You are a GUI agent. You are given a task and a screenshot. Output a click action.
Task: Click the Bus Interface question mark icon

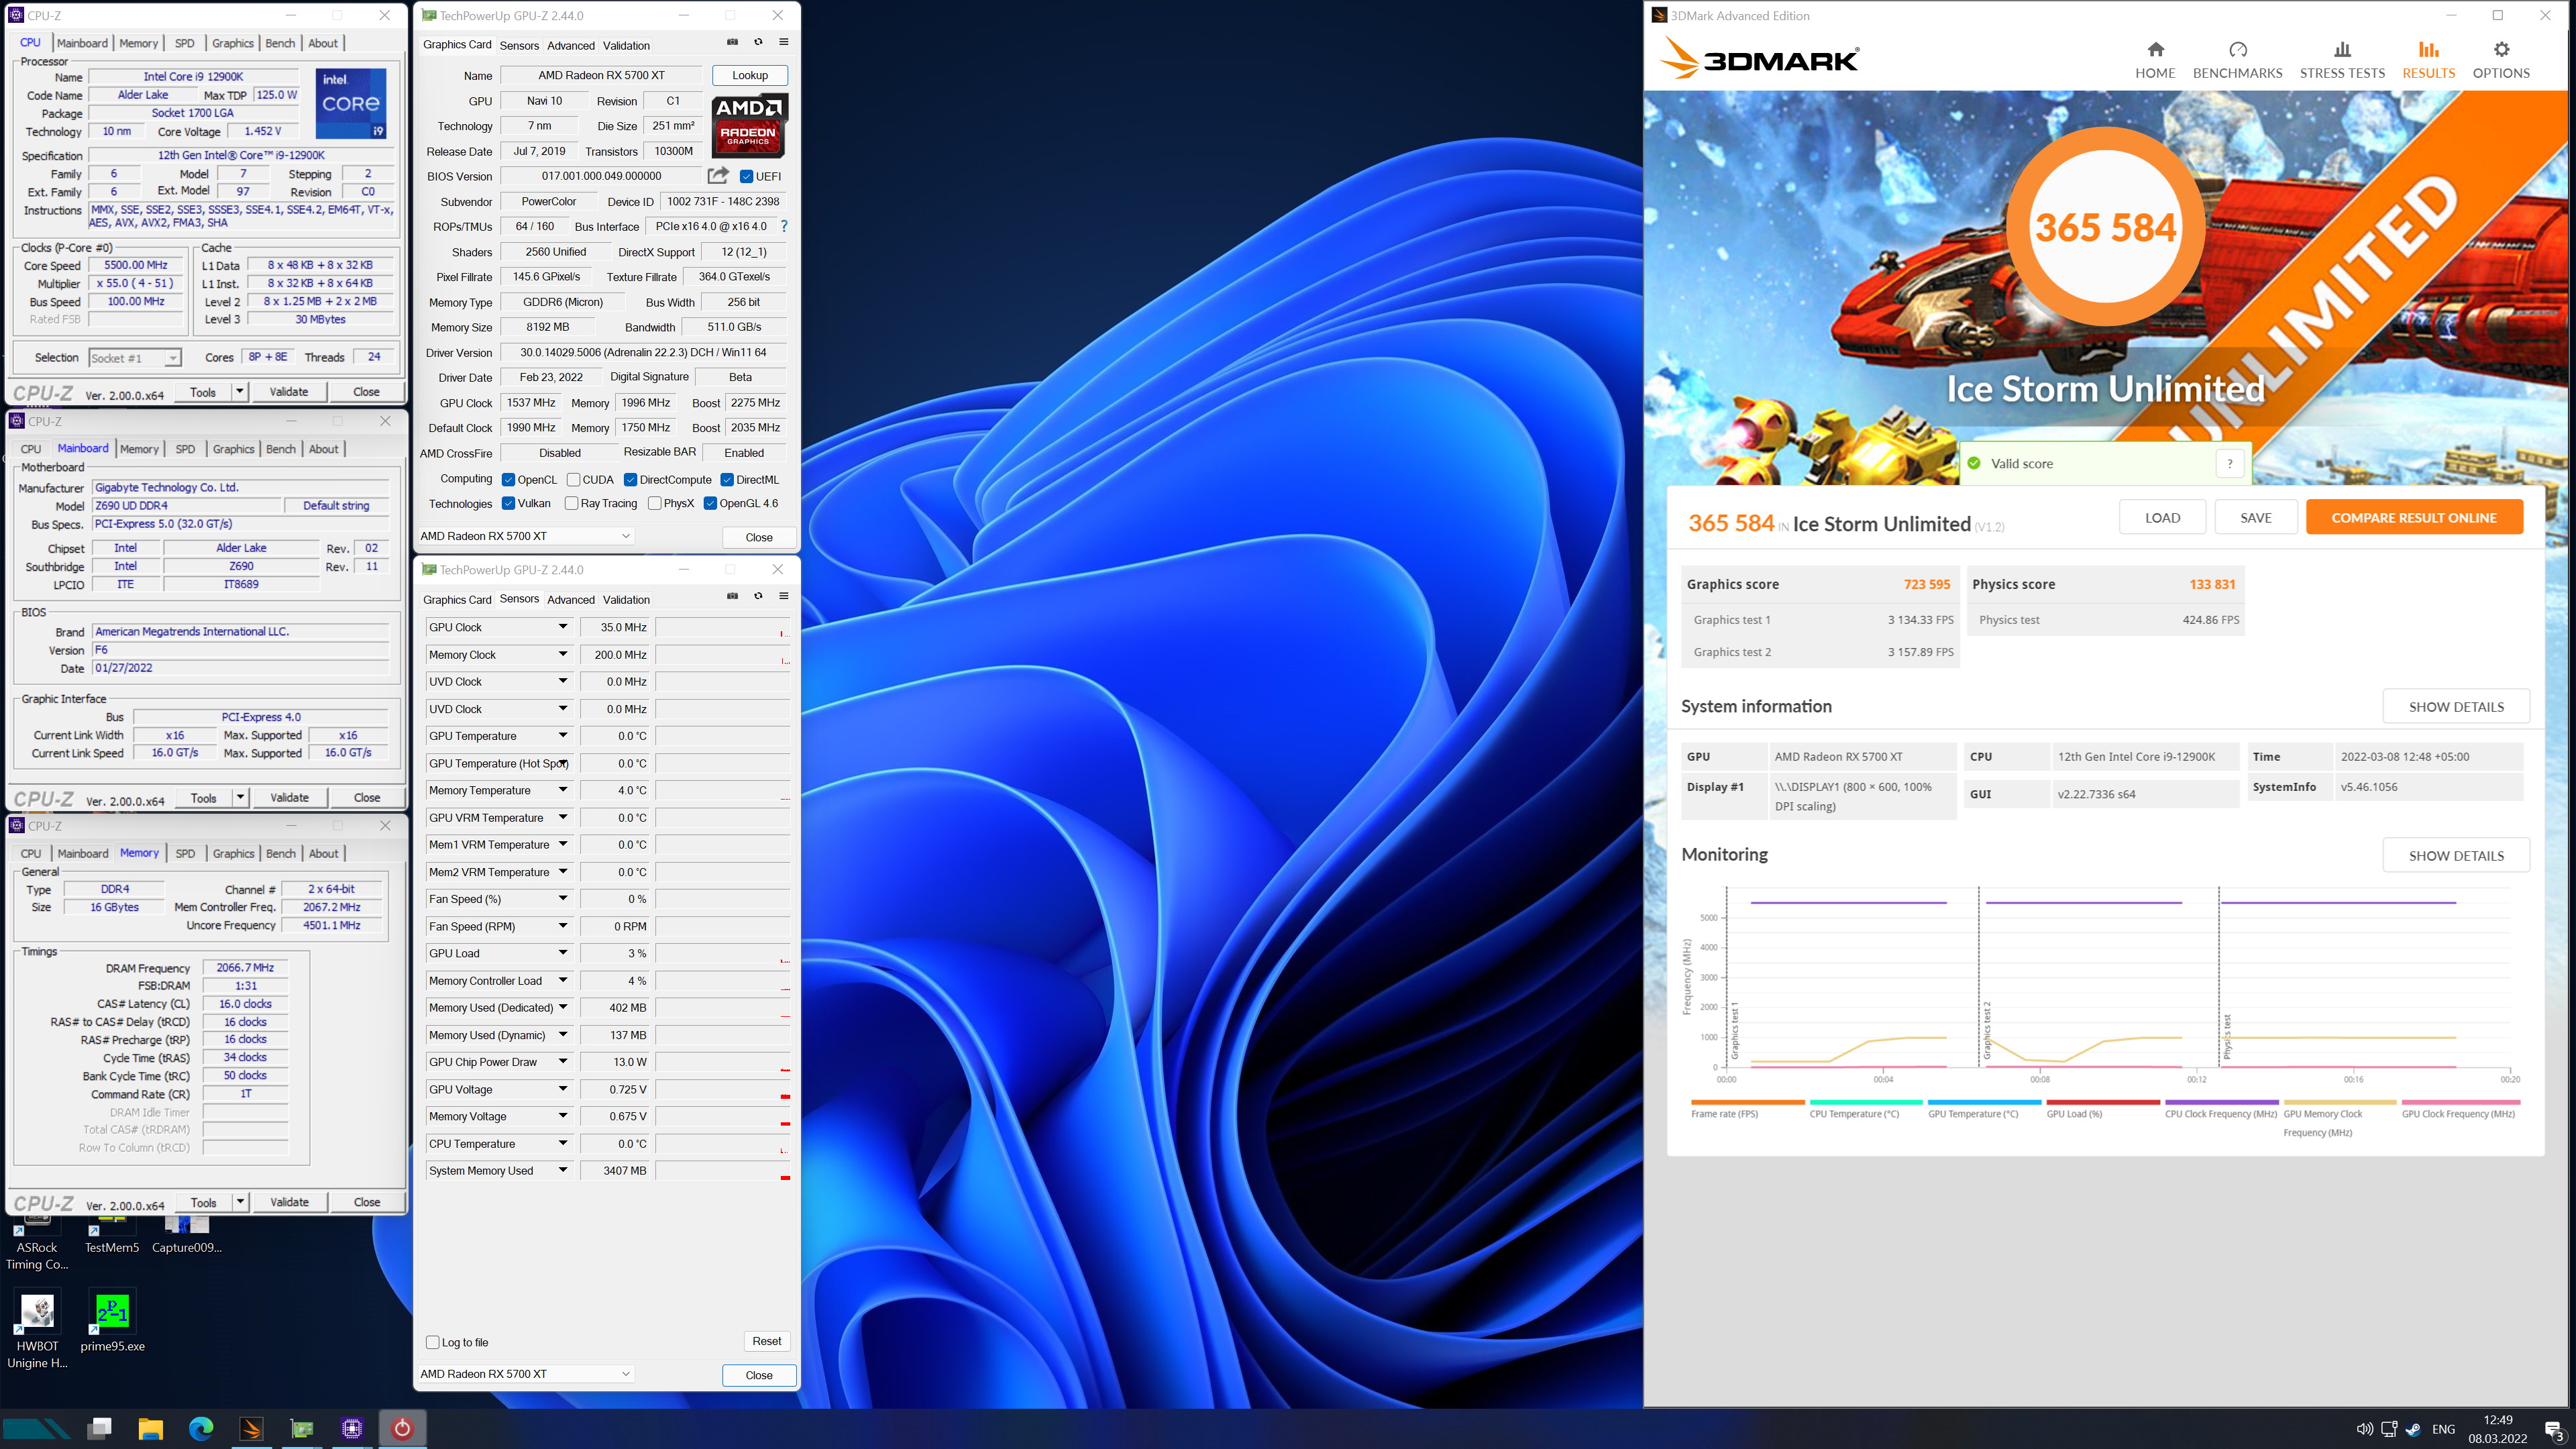point(784,227)
